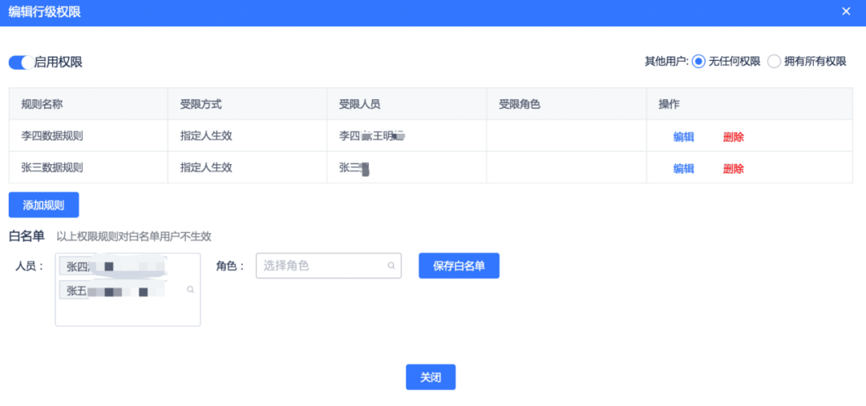Click the 添加规则 button

coord(43,205)
